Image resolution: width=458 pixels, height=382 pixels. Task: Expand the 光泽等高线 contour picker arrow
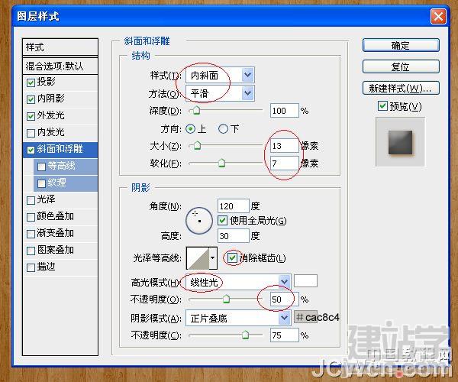(x=213, y=257)
